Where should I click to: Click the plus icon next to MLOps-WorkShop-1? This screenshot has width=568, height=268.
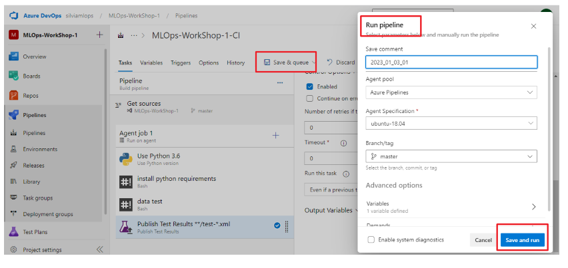(x=99, y=35)
